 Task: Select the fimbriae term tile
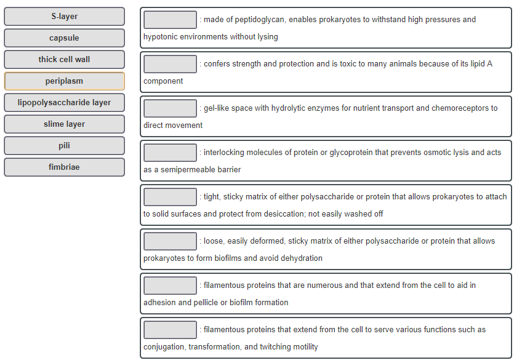point(64,167)
